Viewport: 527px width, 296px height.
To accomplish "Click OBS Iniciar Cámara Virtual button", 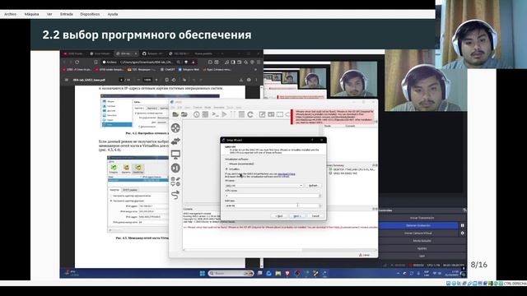I will [x=418, y=234].
